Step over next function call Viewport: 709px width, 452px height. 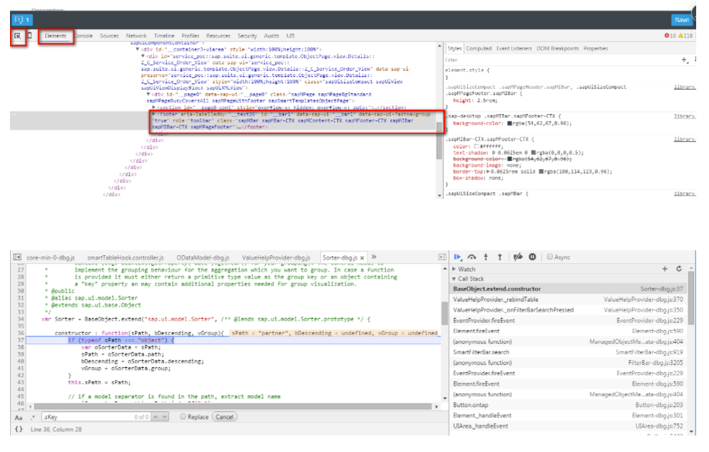coord(471,257)
